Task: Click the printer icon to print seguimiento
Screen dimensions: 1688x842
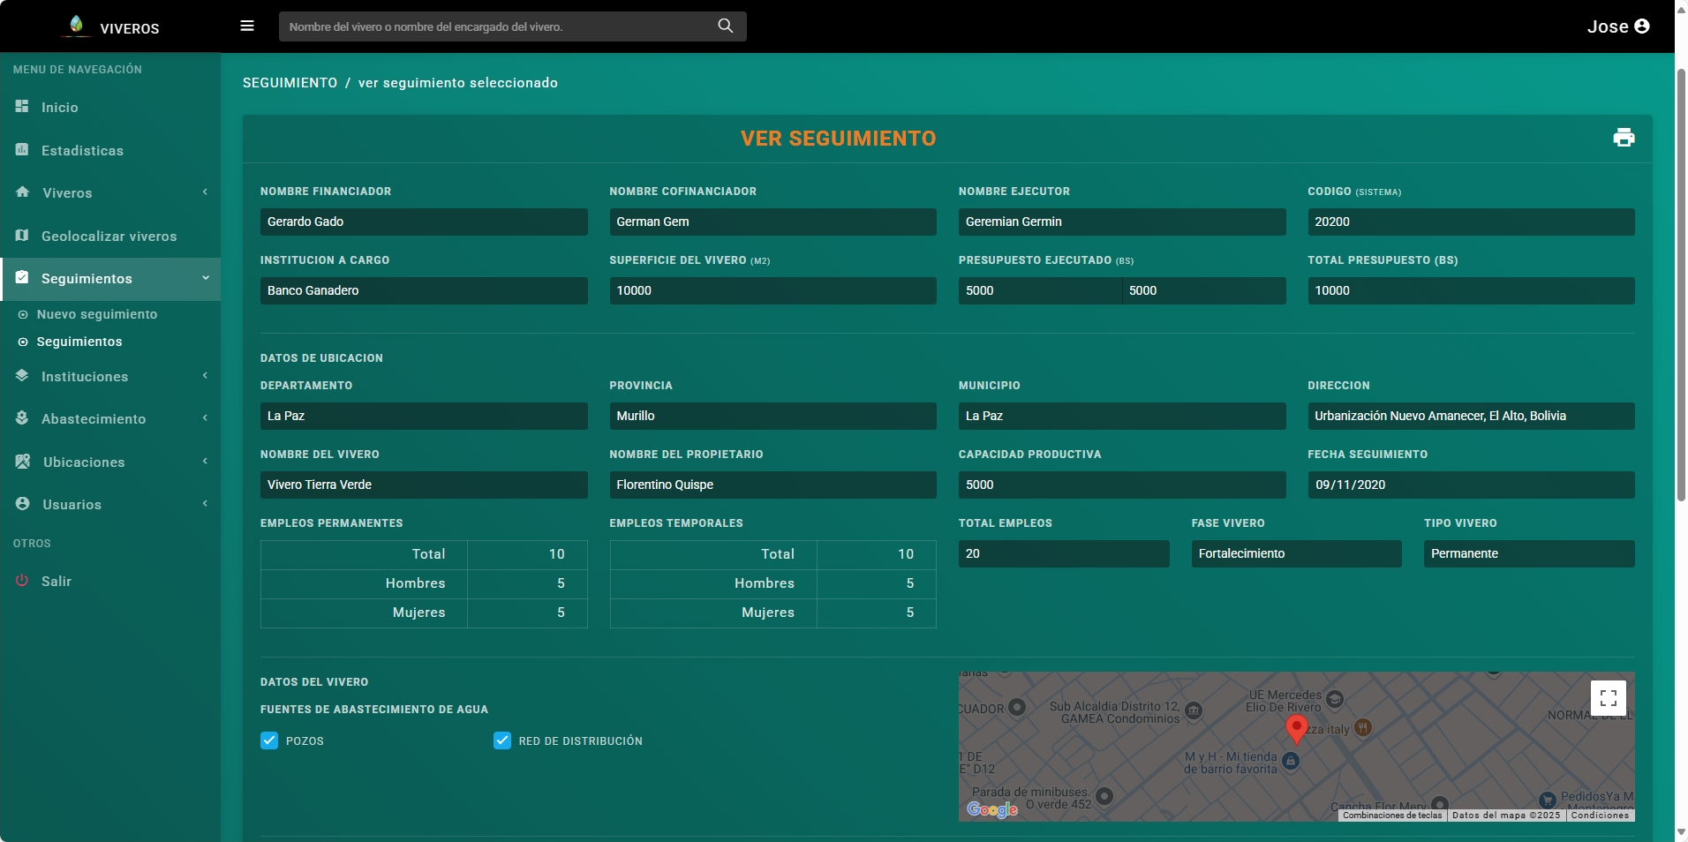Action: coord(1624,138)
